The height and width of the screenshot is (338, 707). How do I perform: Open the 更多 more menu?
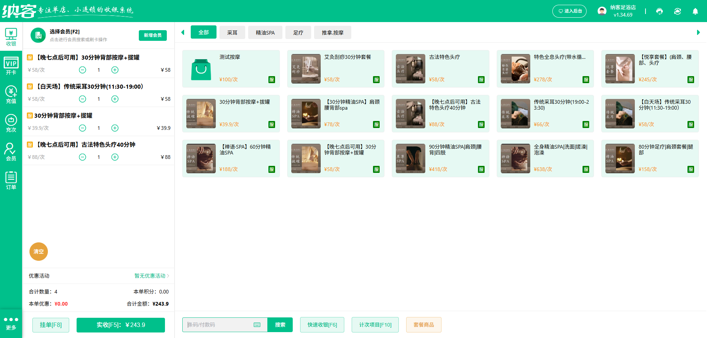point(11,323)
